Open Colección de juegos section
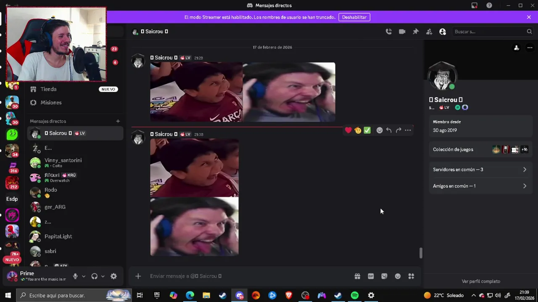538x302 pixels. pyautogui.click(x=480, y=149)
